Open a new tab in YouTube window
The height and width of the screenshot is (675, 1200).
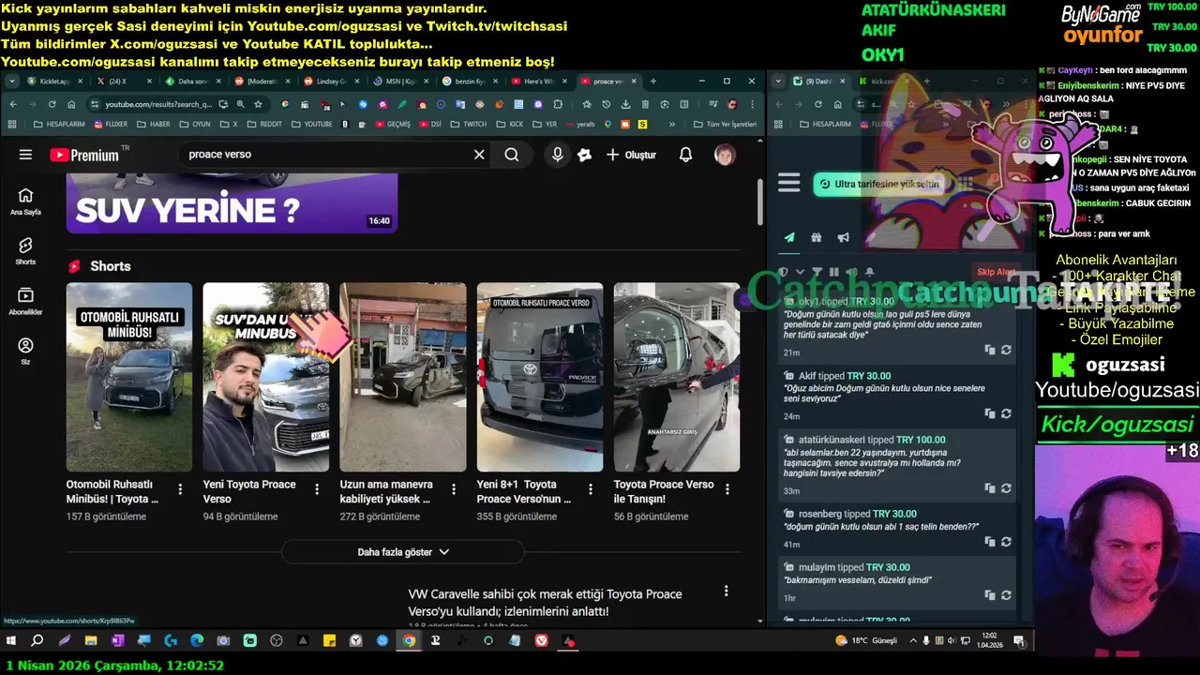(x=653, y=82)
